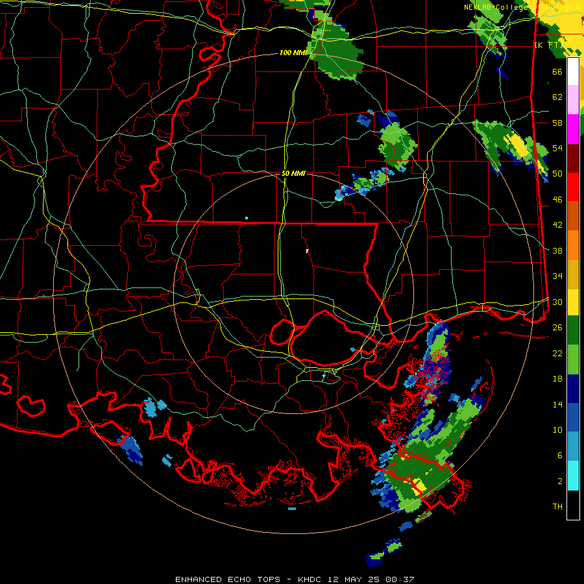Click the 'TH' threshold label
This screenshot has height=584, width=584.
pyautogui.click(x=557, y=507)
